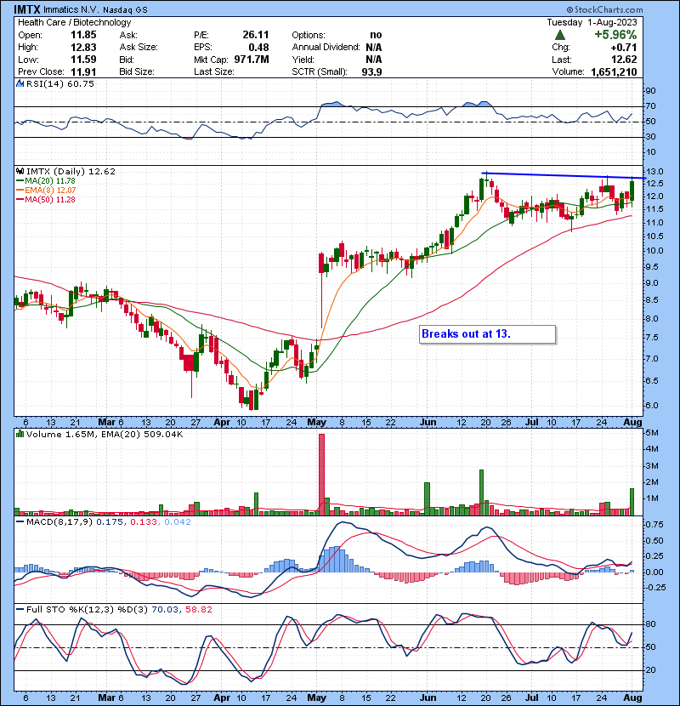
Task: Click the RSI(14) 60.75 reading
Action: [60, 83]
